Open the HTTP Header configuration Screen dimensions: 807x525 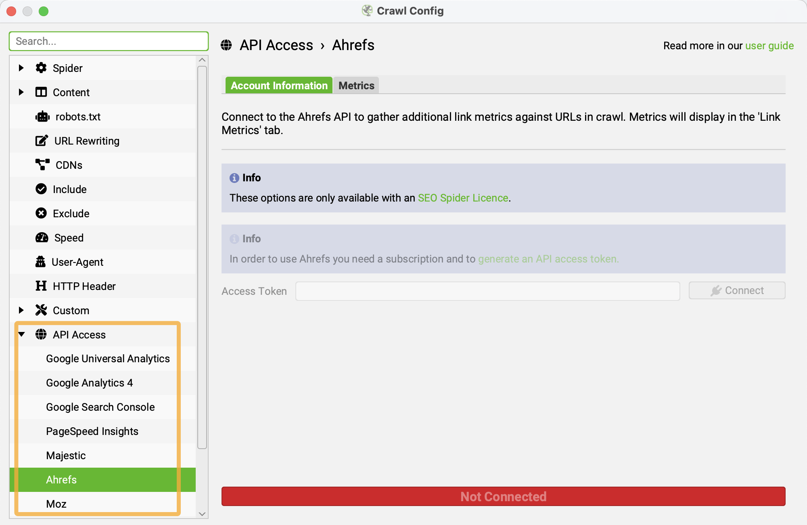(x=102, y=286)
